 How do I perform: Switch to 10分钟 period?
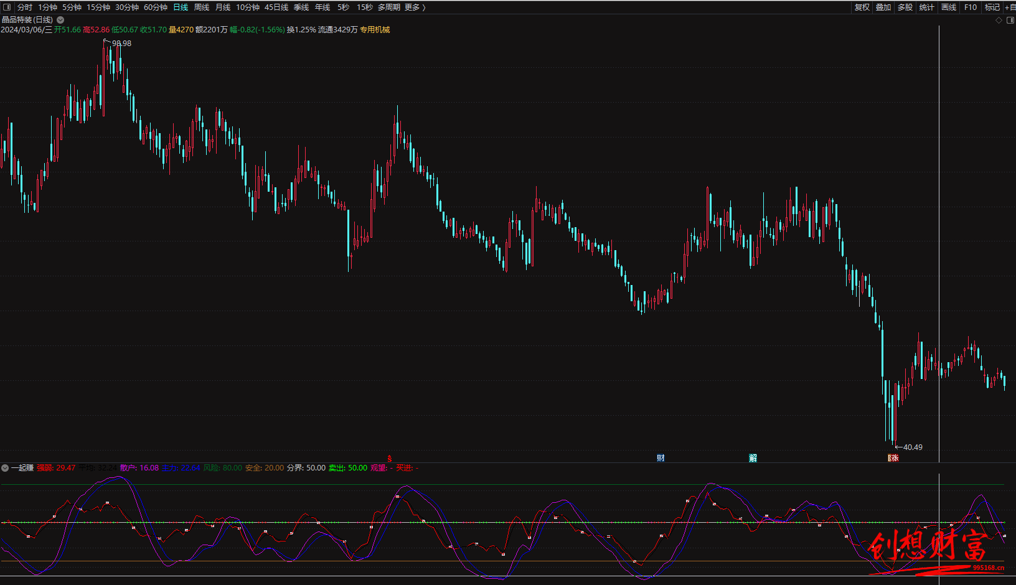tap(248, 7)
